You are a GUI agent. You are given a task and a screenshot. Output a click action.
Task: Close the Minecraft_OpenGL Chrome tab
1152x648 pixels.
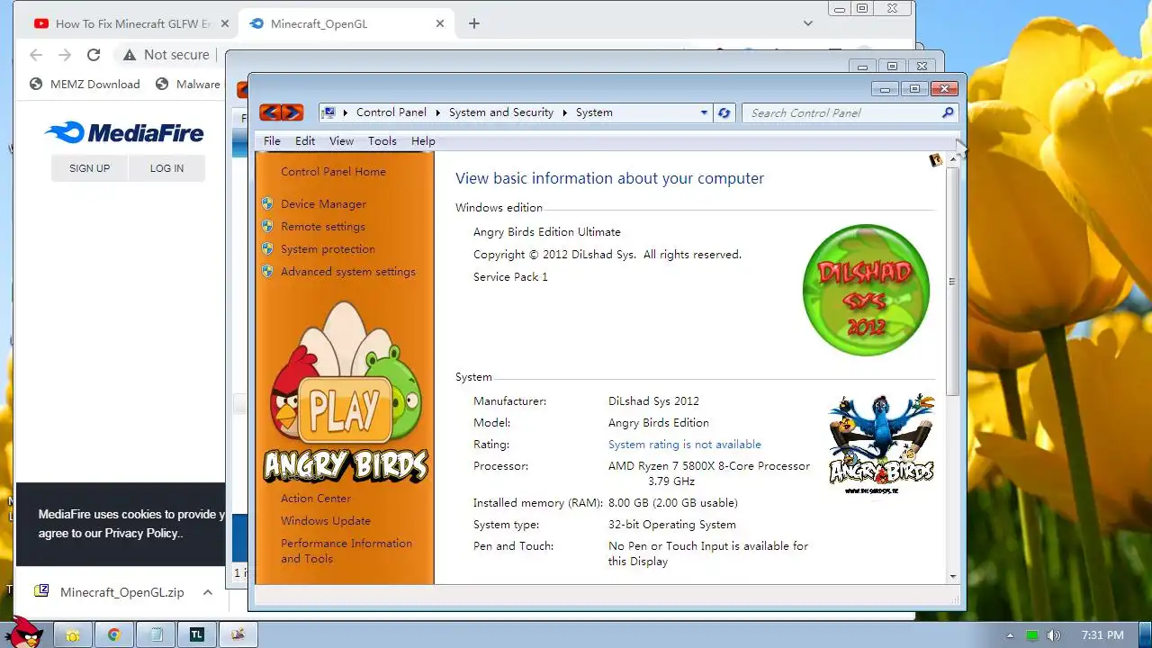[x=440, y=23]
